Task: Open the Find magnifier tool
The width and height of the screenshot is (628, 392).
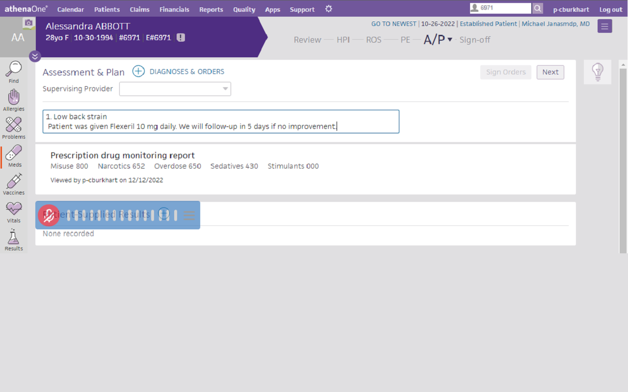Action: click(14, 70)
